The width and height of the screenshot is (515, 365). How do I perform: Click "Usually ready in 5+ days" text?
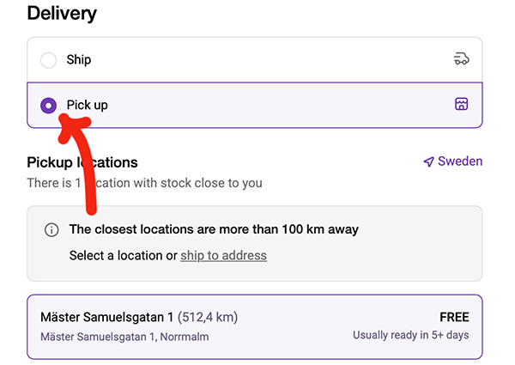[x=410, y=335]
